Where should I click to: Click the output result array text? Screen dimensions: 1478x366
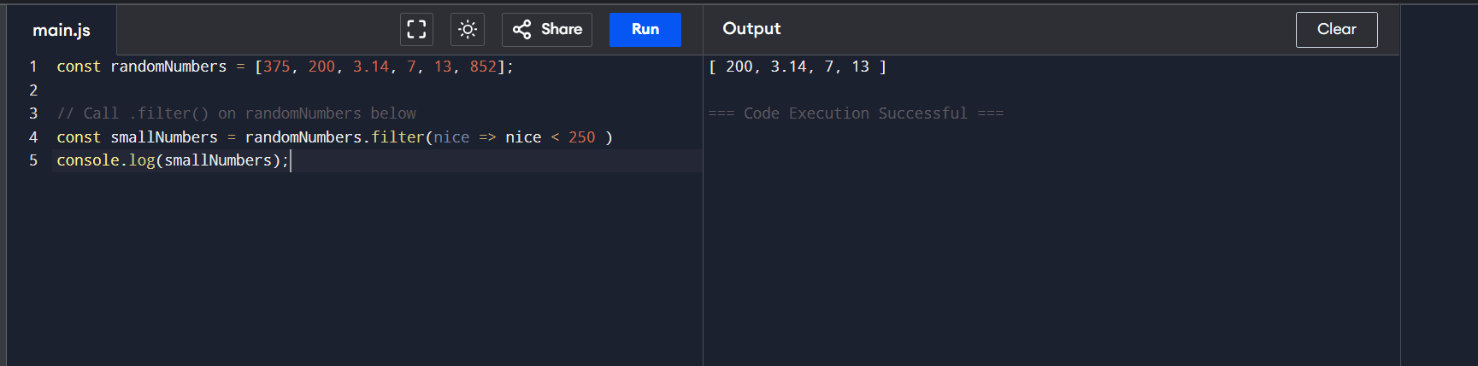(797, 67)
